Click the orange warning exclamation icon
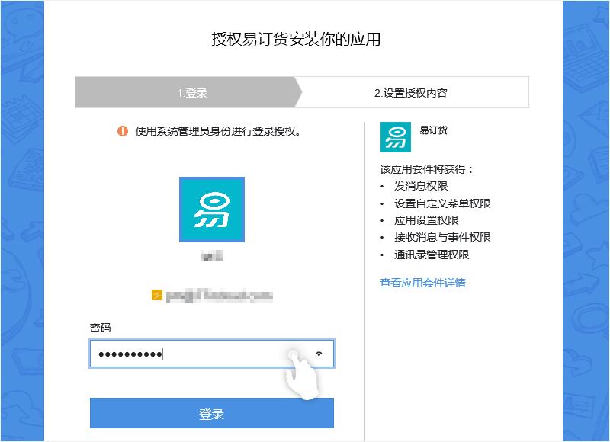The width and height of the screenshot is (610, 442). point(123,131)
